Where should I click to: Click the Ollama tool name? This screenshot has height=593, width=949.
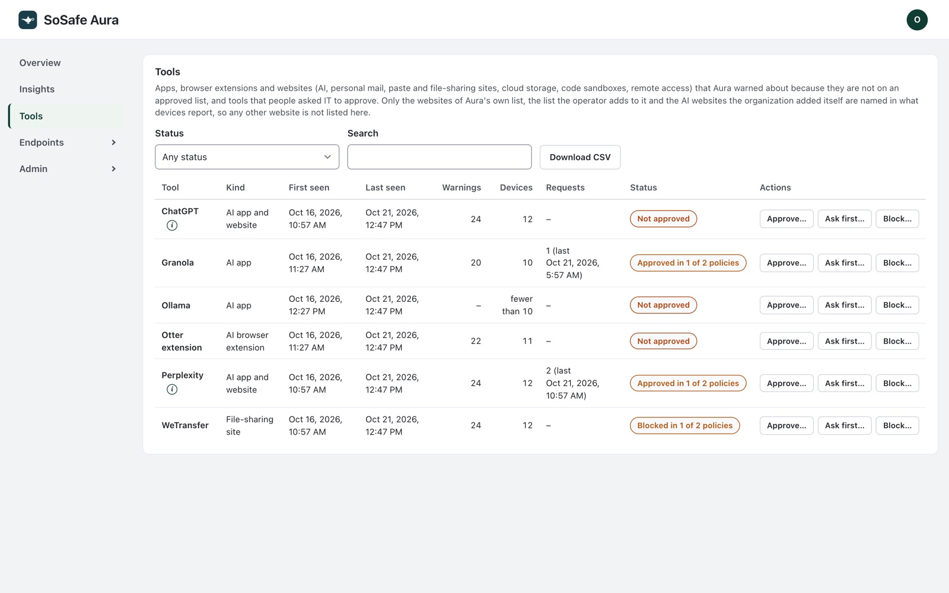tap(176, 305)
